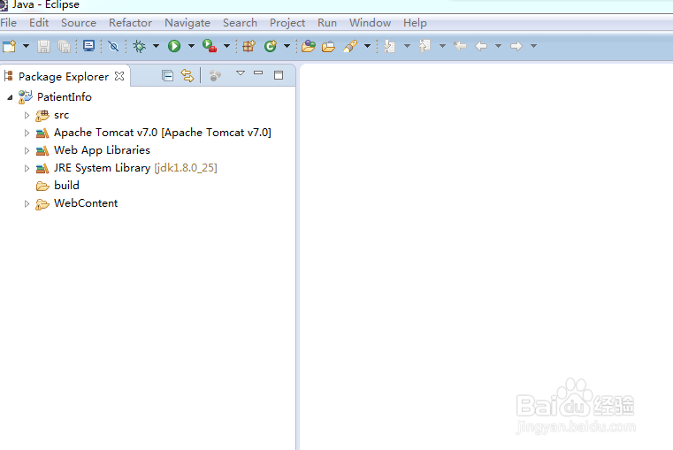
Task: Toggle Link with Editor
Action: click(187, 76)
